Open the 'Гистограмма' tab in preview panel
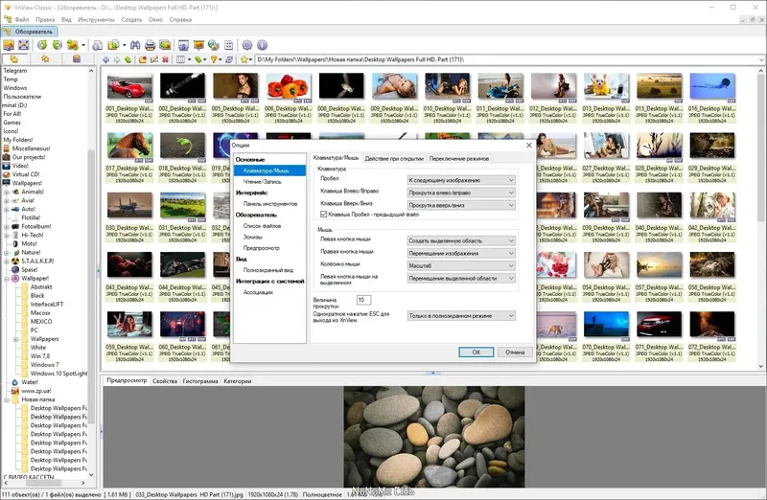Screen dimensions: 767x500 click(201, 381)
